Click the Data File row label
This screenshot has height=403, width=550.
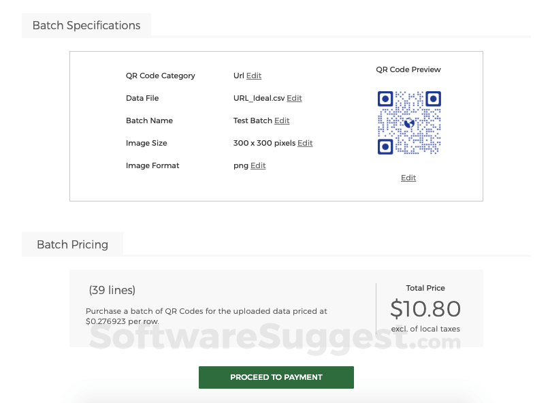tap(142, 98)
